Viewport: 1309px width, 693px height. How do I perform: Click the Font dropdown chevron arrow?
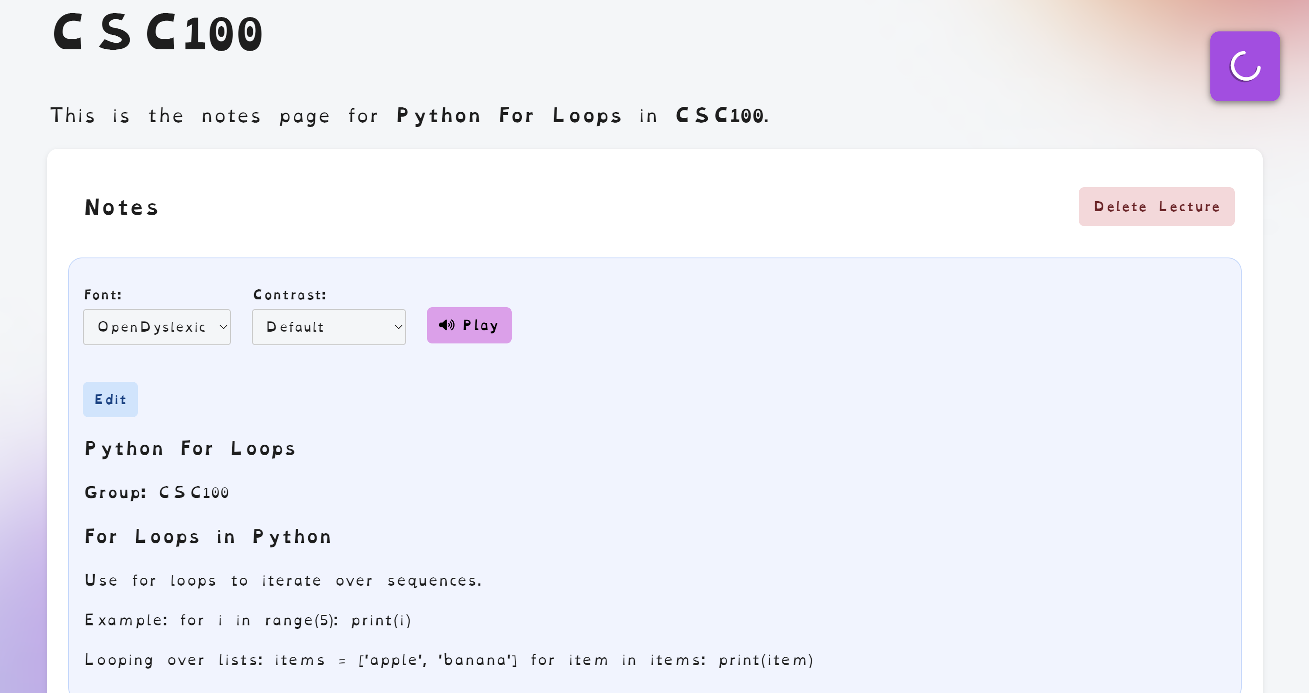click(223, 327)
